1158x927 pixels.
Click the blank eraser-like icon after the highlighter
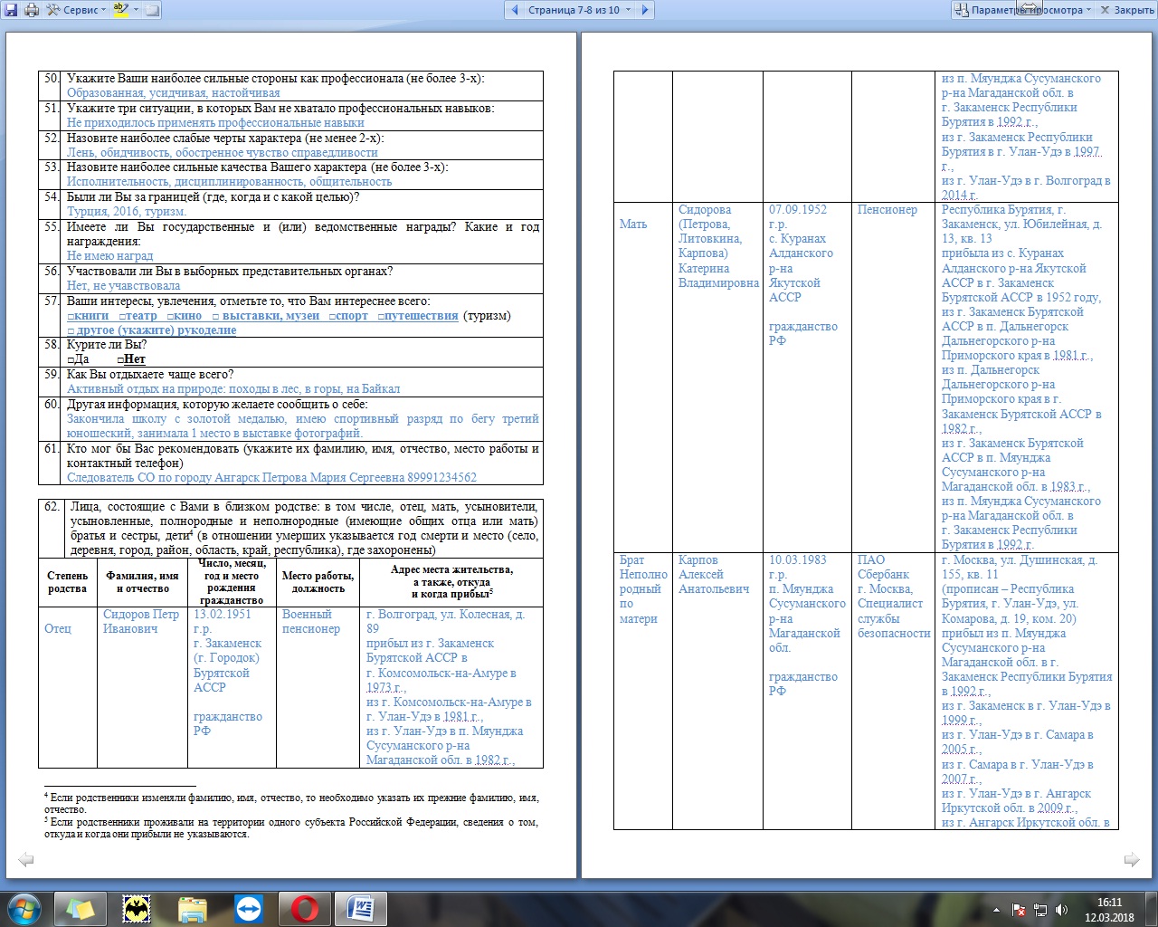152,10
